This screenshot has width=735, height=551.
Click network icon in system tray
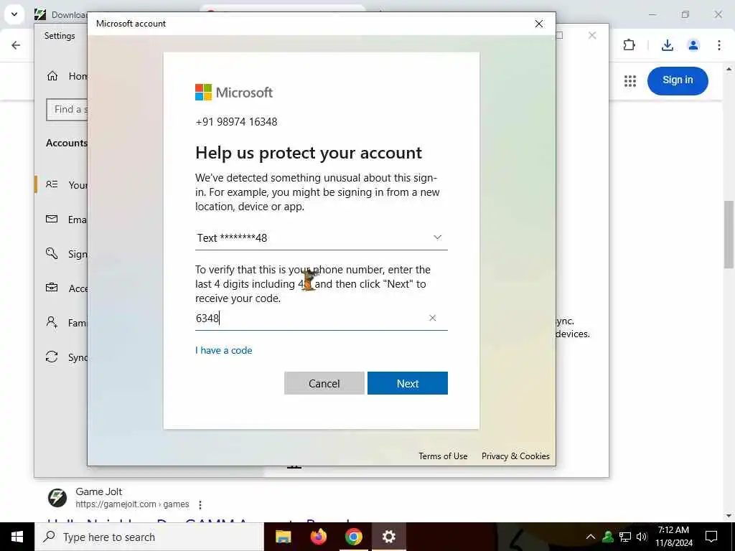[x=624, y=537]
